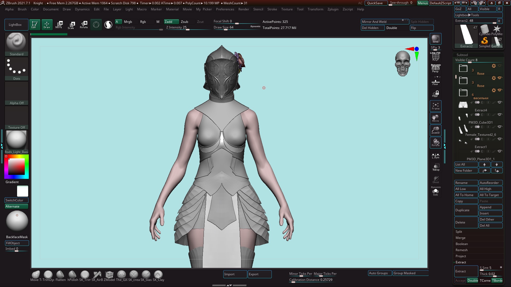Click the Frame view icon

tap(435, 106)
